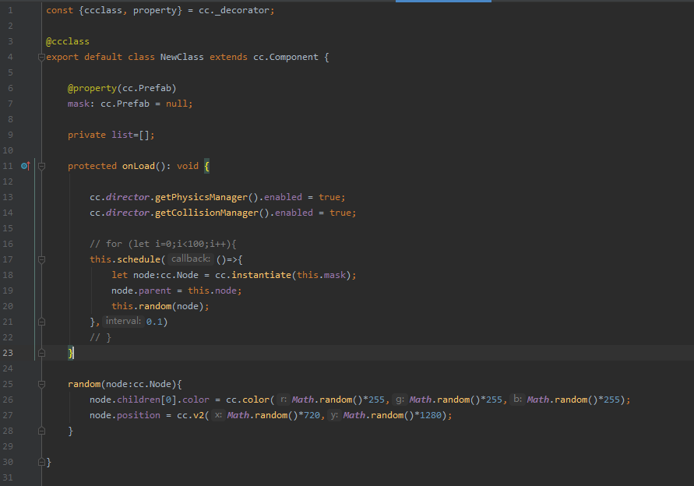
Task: Click the 'null' value on line 7
Action: click(177, 104)
